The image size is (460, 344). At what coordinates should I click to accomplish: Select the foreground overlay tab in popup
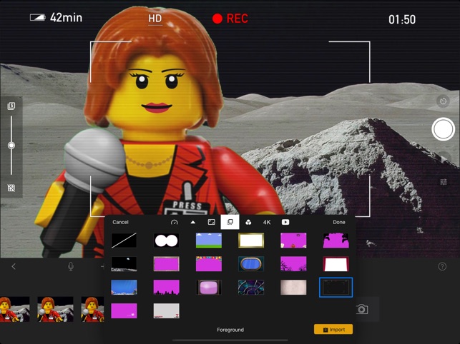[x=230, y=222]
